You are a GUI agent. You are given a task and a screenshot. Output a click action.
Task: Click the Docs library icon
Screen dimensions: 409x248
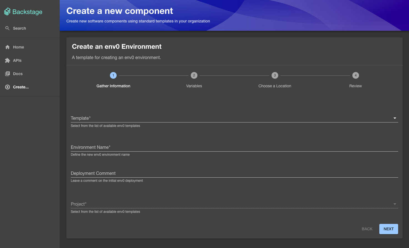7,74
